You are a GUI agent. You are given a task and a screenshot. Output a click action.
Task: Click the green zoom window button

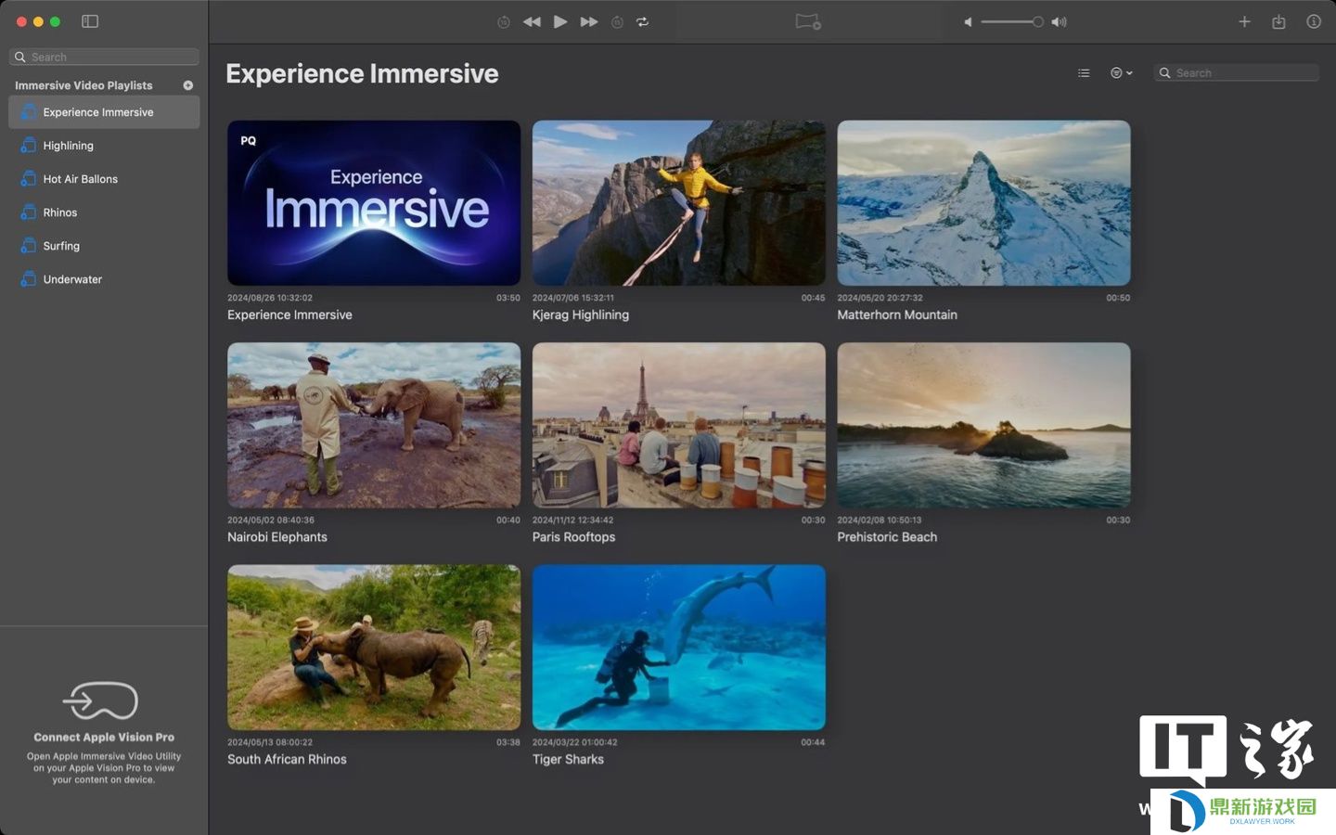pyautogui.click(x=55, y=21)
